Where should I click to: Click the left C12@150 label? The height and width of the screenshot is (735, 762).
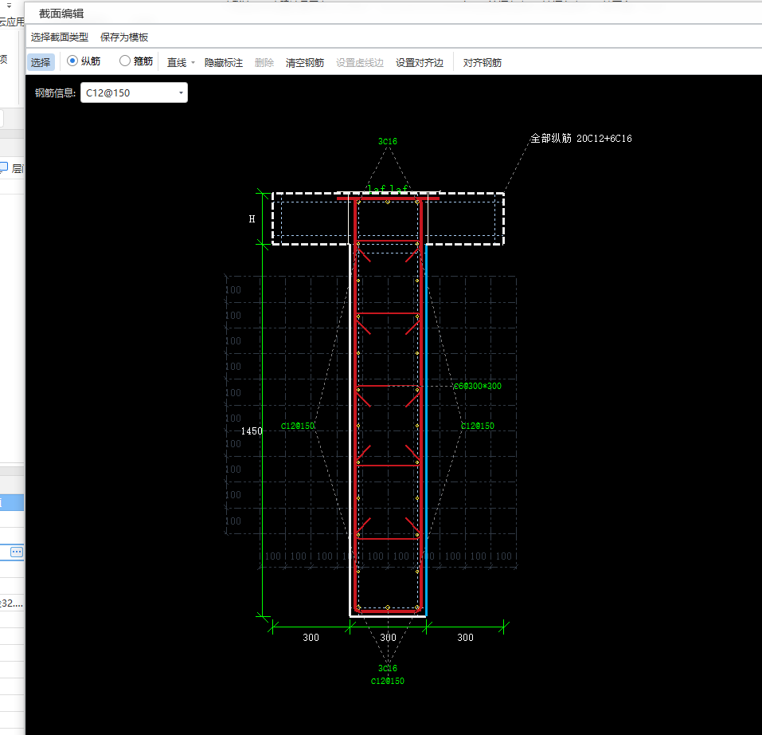298,426
